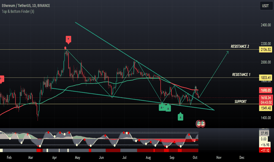
Task: Click the 1400.00 price axis label
Action: point(266,118)
